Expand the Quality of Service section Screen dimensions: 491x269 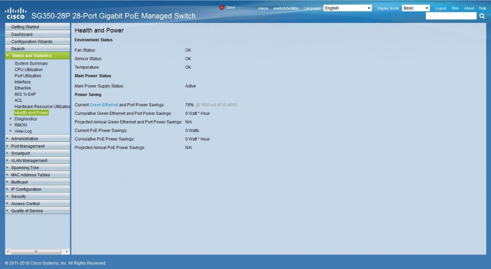pos(37,211)
